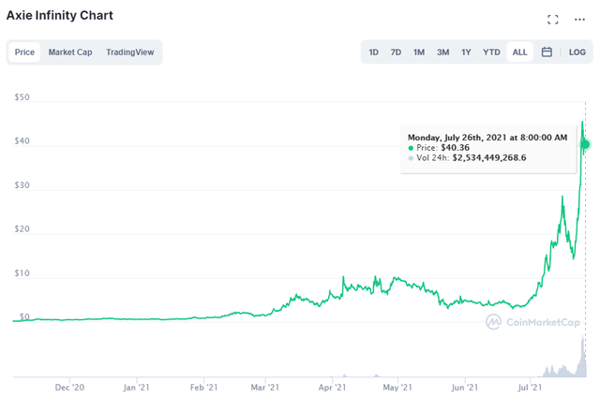Select the 3M time range
Image resolution: width=600 pixels, height=397 pixels.
(x=442, y=51)
